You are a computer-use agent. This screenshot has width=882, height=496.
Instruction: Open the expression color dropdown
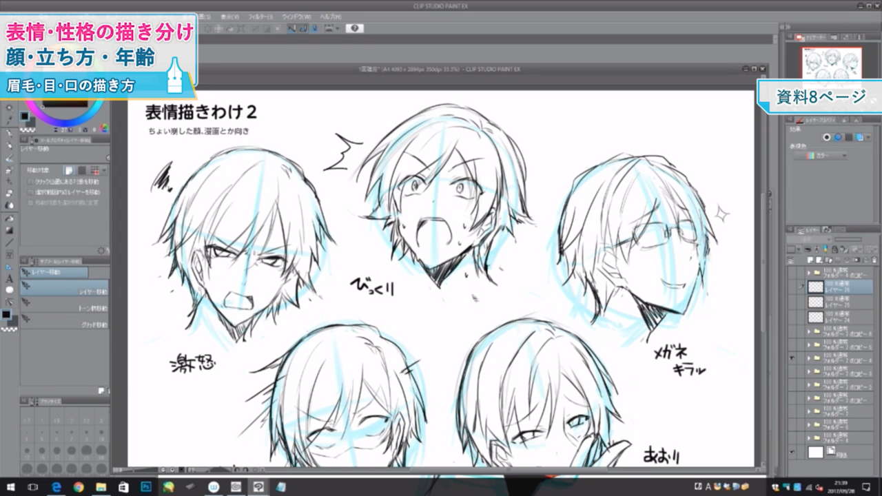pyautogui.click(x=821, y=156)
